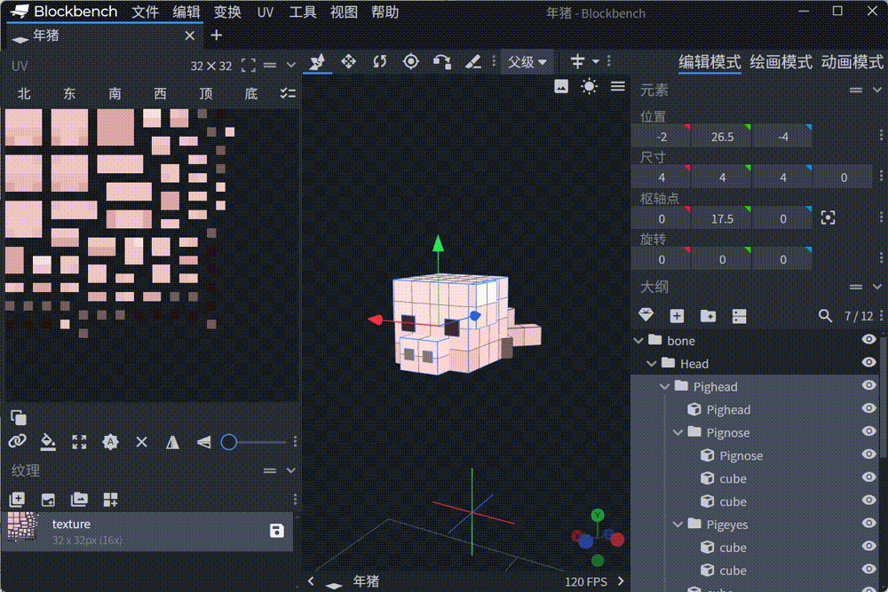This screenshot has height=592, width=888.
Task: Toggle visibility of the Head group
Action: pyautogui.click(x=868, y=363)
